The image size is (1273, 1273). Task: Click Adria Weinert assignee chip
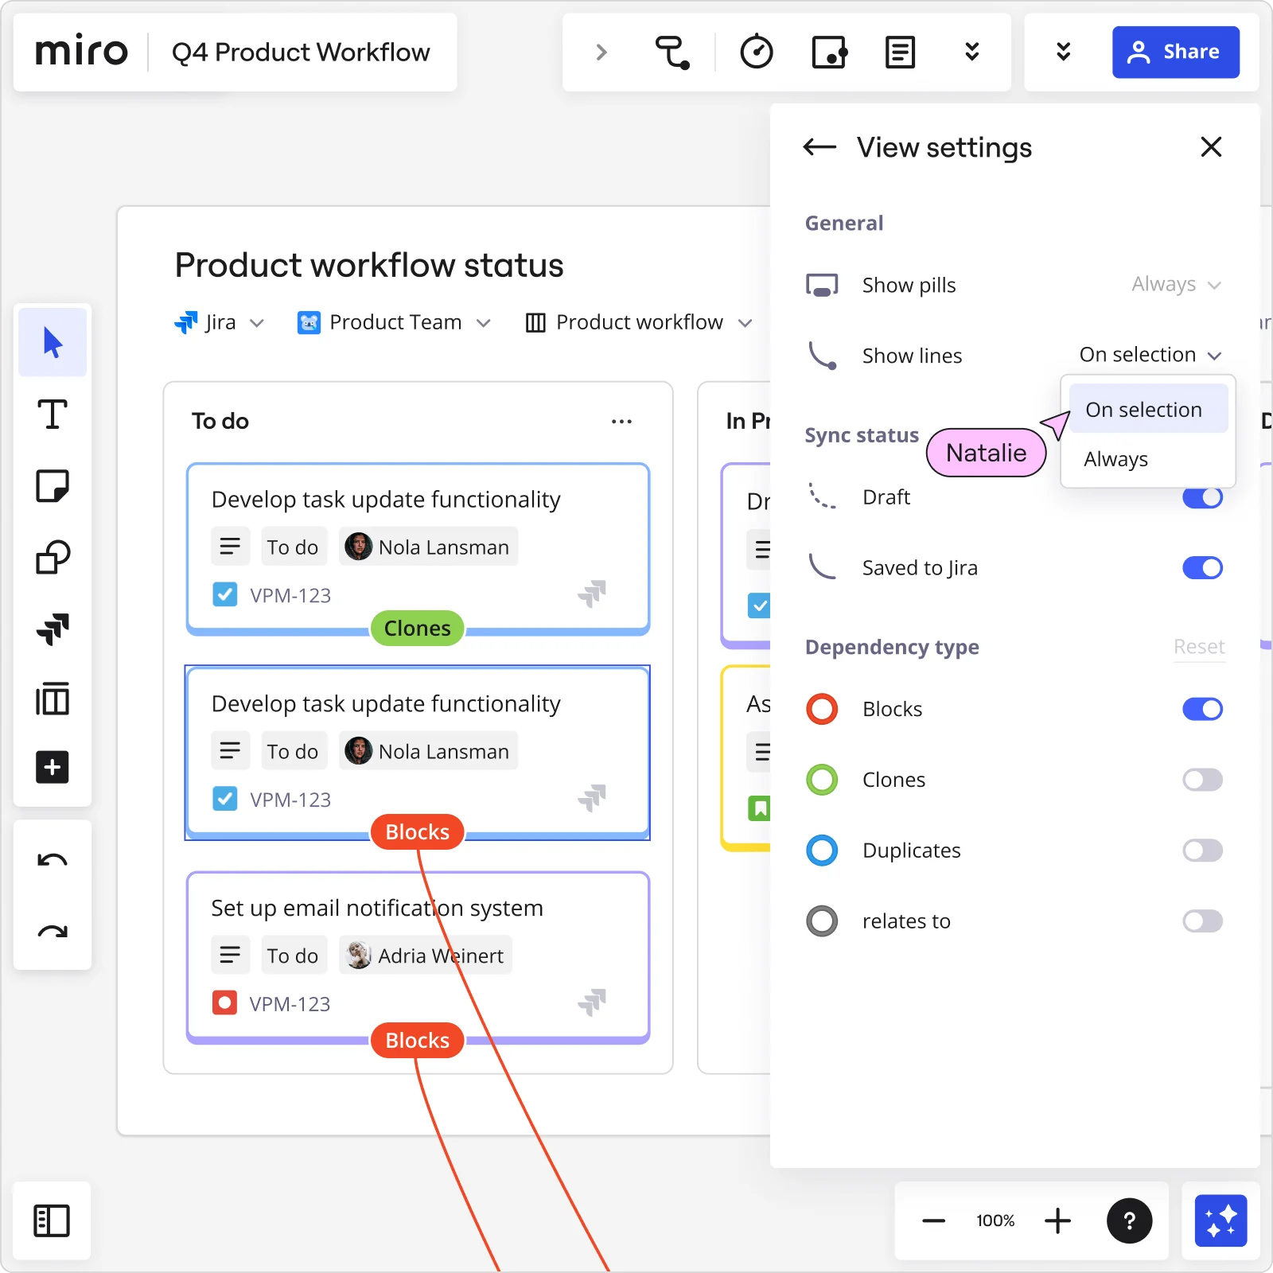point(426,955)
